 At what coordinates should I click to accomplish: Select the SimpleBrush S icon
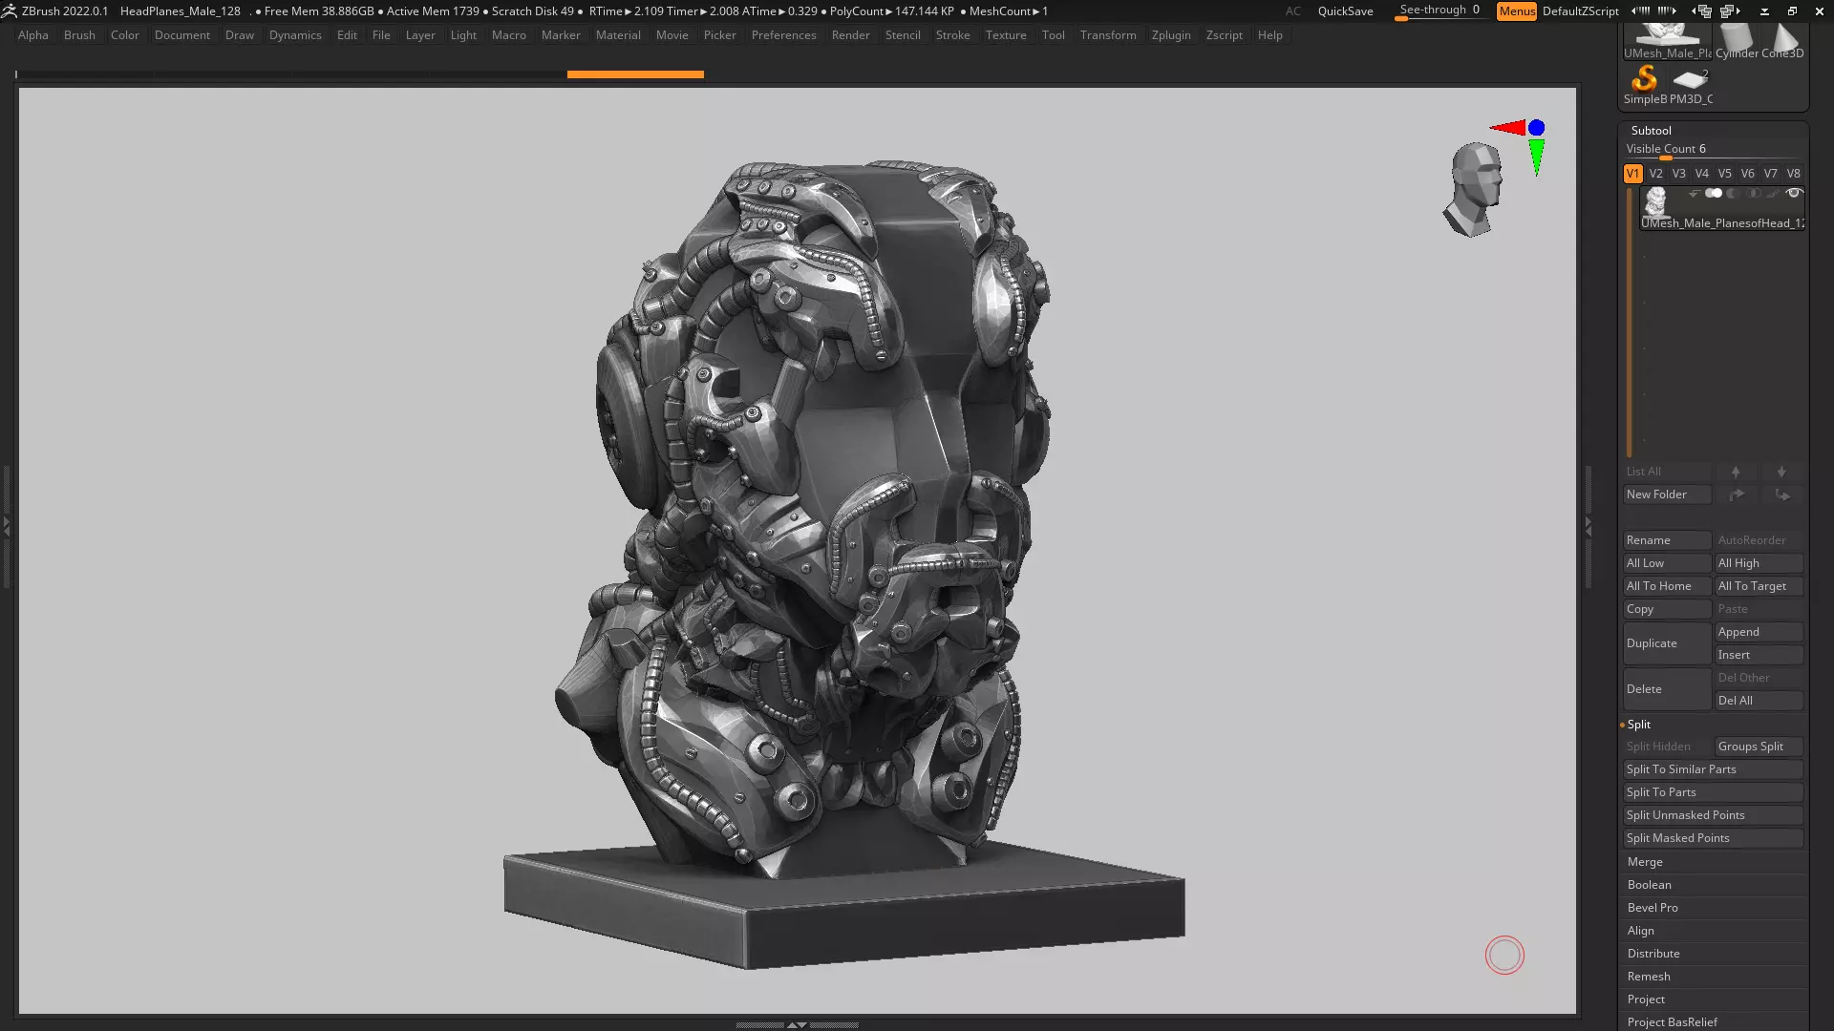(x=1645, y=84)
